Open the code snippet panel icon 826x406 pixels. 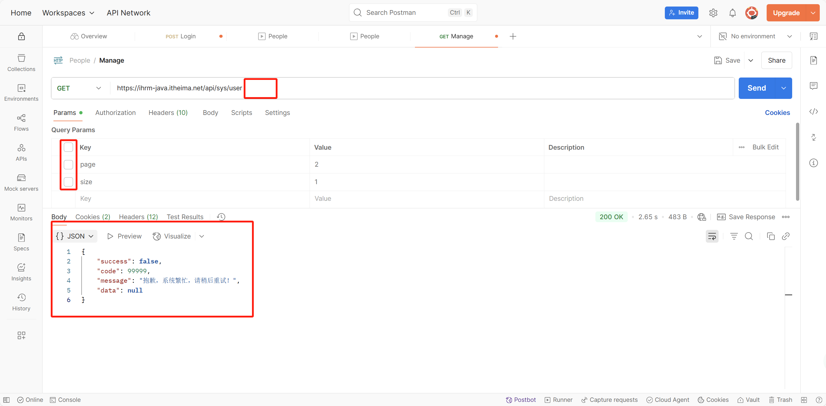pyautogui.click(x=813, y=112)
